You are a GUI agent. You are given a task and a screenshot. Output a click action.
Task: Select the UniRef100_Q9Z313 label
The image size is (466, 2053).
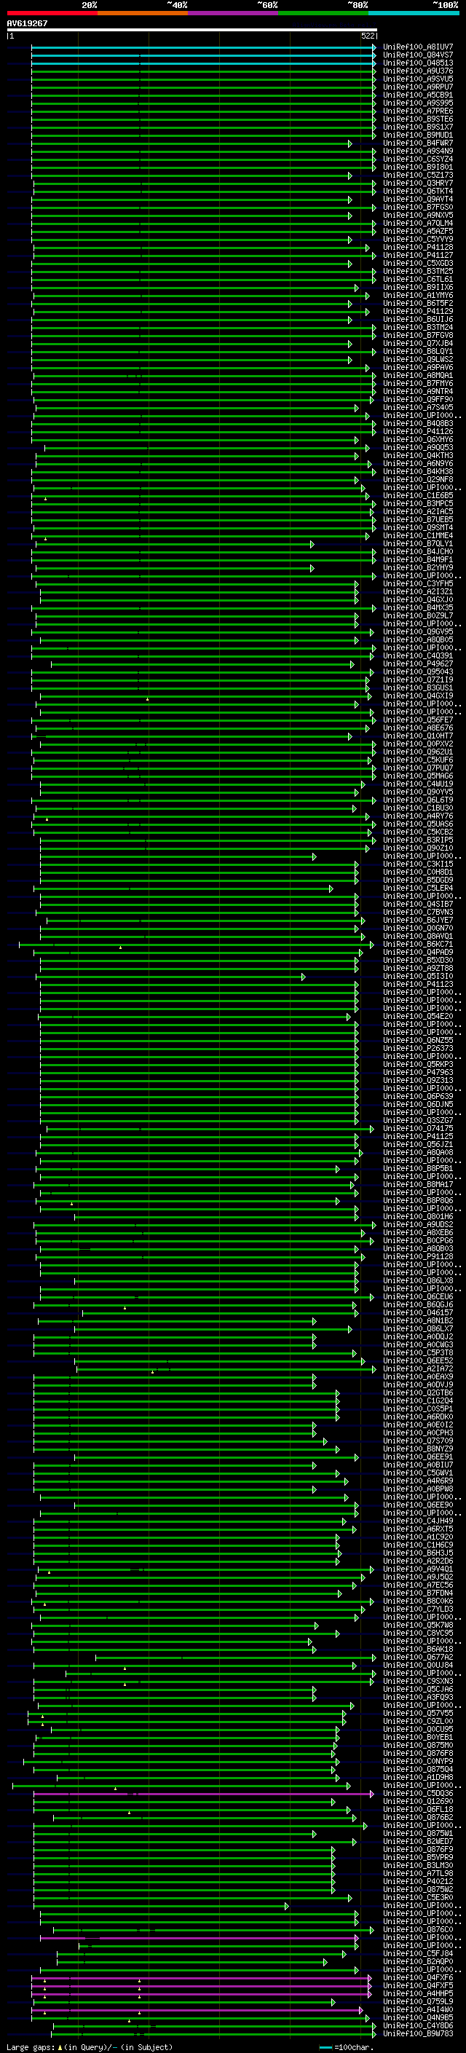[x=418, y=1080]
